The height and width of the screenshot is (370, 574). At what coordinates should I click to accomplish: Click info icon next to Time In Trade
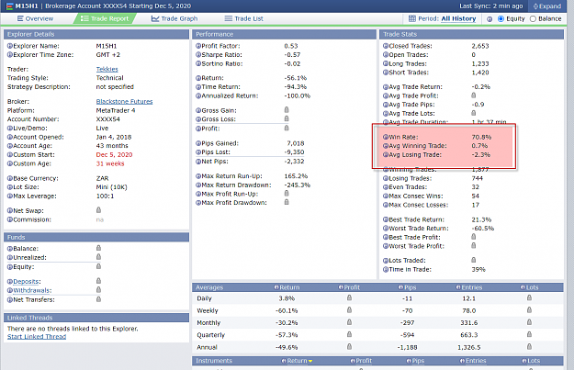click(386, 269)
